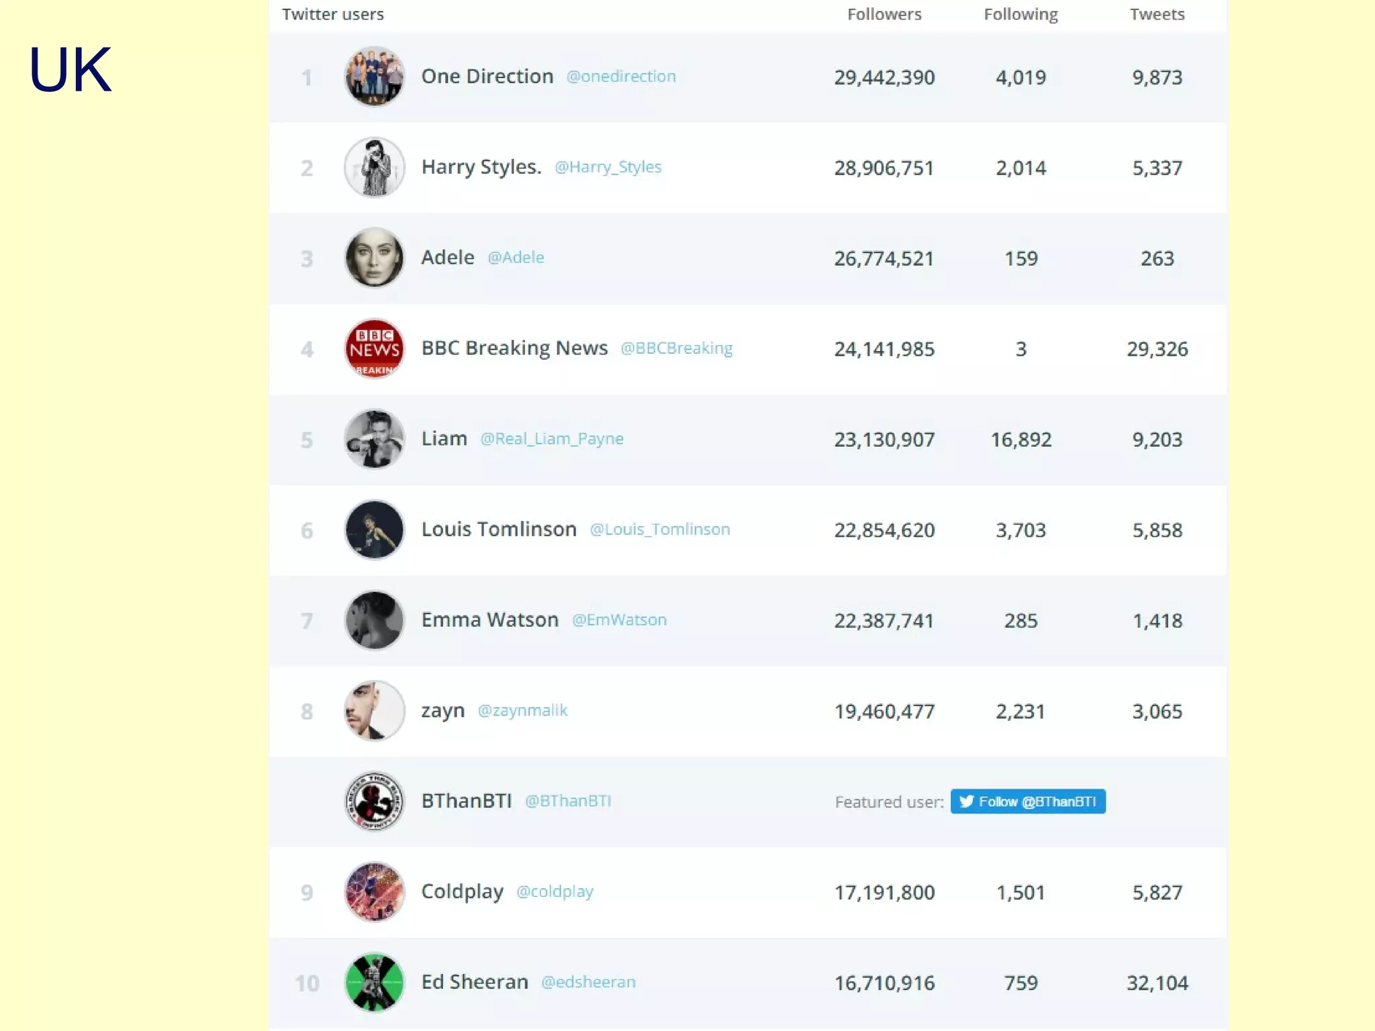The image size is (1375, 1031).
Task: Select Emma Watson's profile picture
Action: 374,620
